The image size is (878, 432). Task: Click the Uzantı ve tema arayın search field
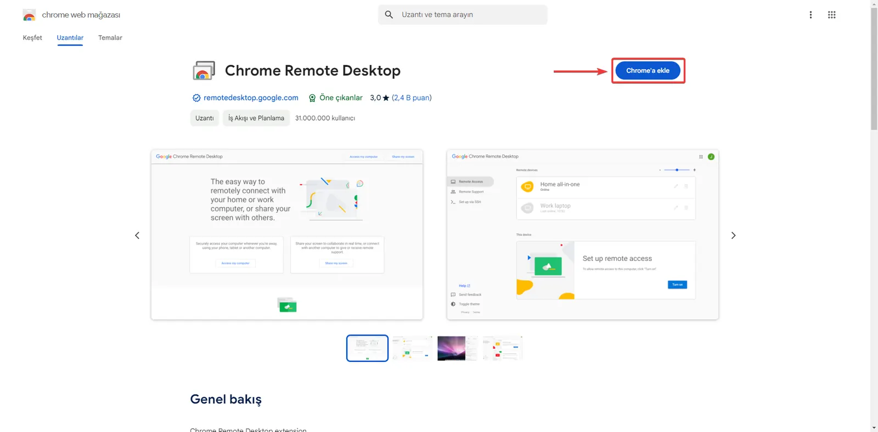[463, 15]
